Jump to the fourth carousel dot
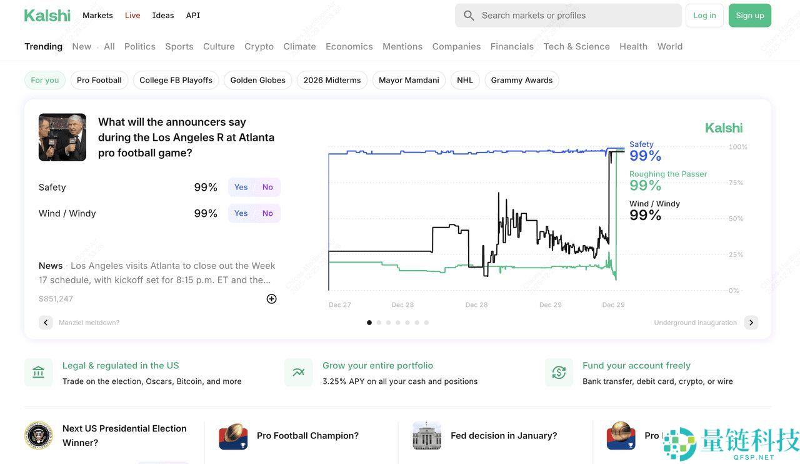Viewport: 800px width, 464px height. click(x=398, y=323)
